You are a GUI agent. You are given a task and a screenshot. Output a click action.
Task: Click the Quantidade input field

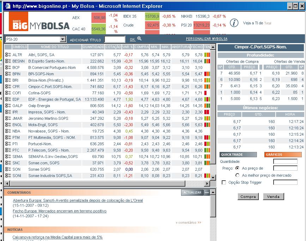[285, 161]
